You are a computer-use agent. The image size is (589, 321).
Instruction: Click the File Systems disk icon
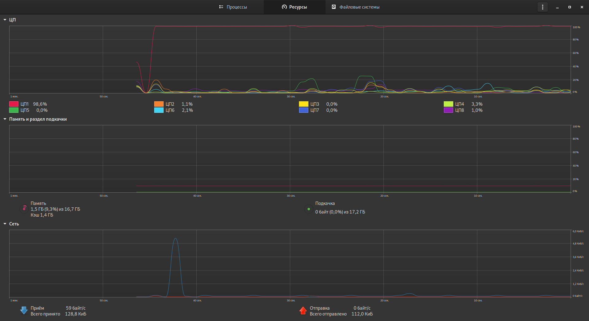(334, 7)
